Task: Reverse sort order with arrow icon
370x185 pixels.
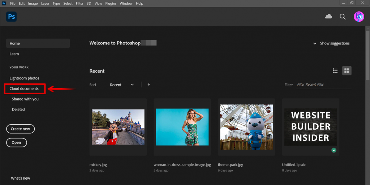Action: tap(149, 85)
